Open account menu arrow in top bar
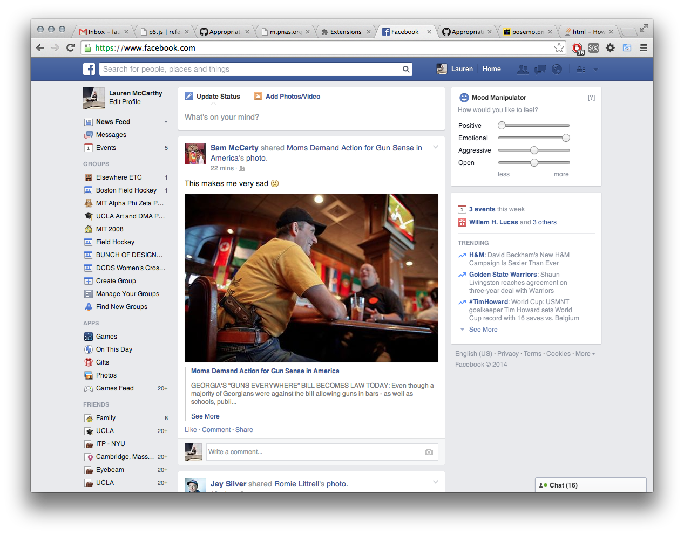 595,69
